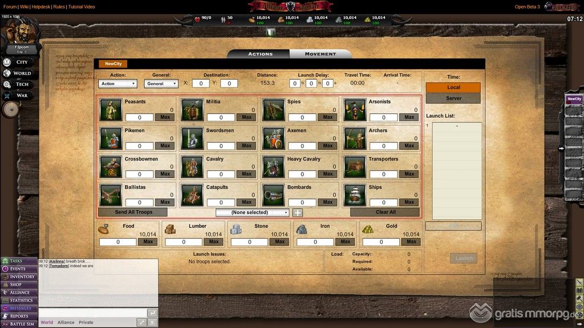This screenshot has height=328, width=584.
Task: Click the Bombards cannon icon
Action: point(273,195)
